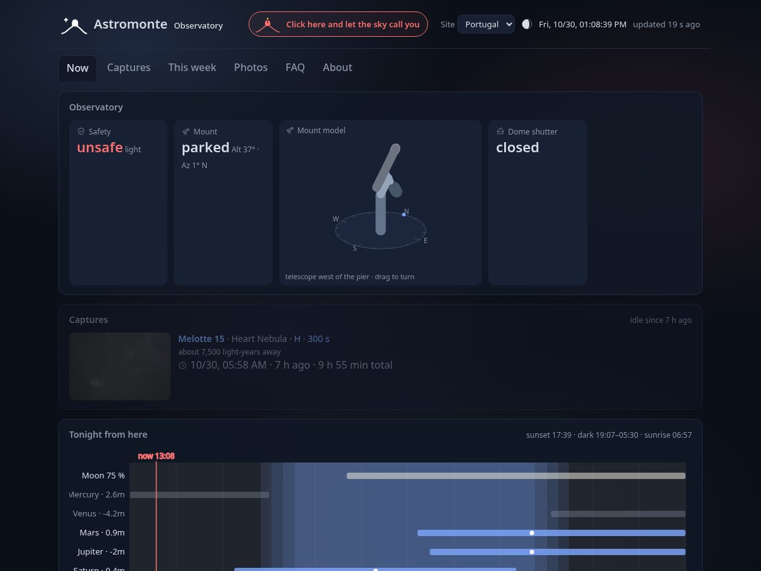This screenshot has height=571, width=761.
Task: Click the 'Jupiter · -2m' row label
Action: click(101, 552)
